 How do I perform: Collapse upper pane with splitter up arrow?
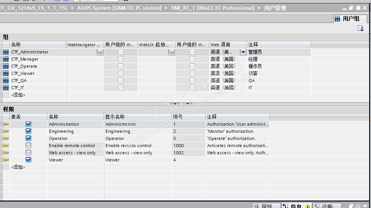pyautogui.click(x=175, y=103)
